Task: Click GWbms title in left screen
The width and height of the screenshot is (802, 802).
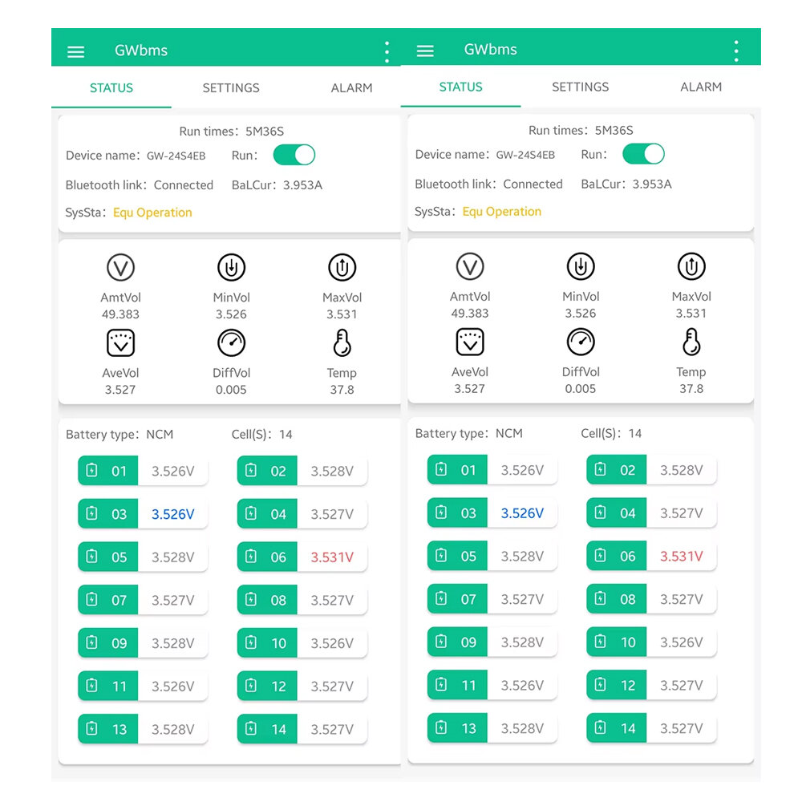Action: [141, 50]
